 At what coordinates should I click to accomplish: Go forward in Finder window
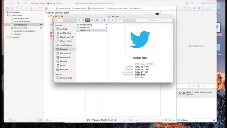pyautogui.click(x=61, y=20)
